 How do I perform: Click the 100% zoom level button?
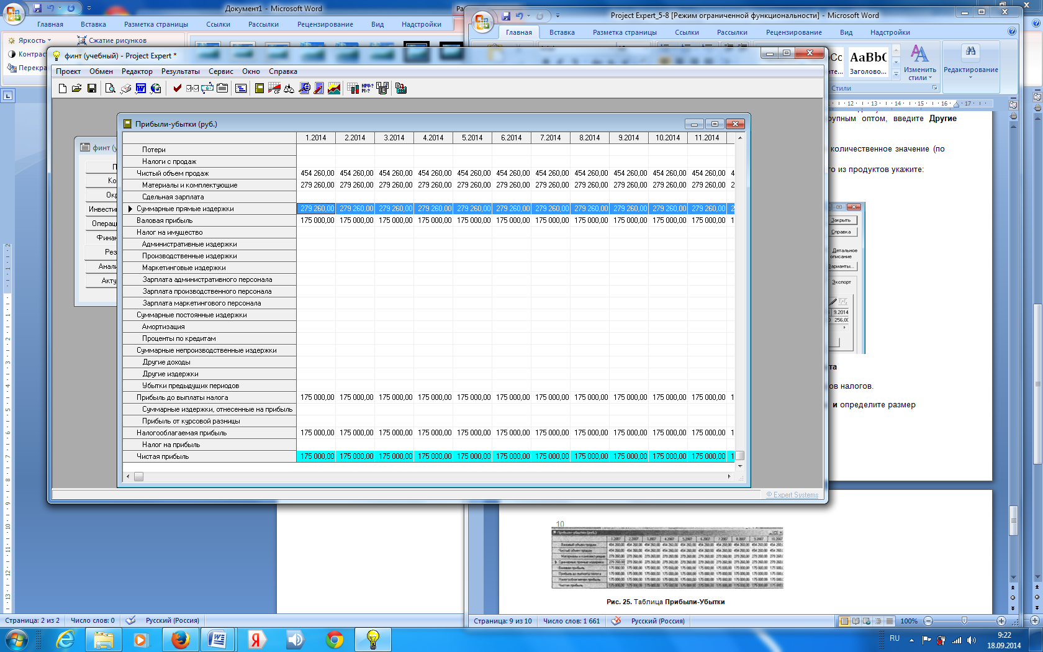[909, 621]
